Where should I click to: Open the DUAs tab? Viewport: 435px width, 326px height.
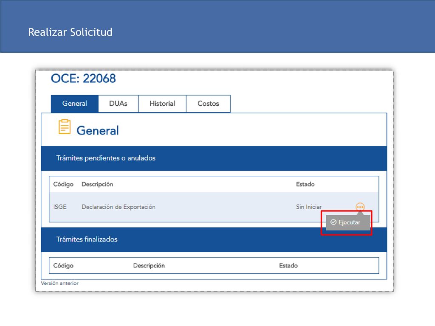118,104
